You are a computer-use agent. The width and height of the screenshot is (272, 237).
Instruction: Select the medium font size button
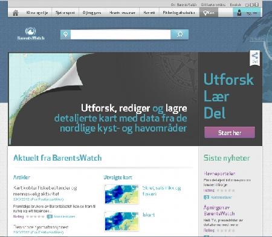tap(251, 5)
